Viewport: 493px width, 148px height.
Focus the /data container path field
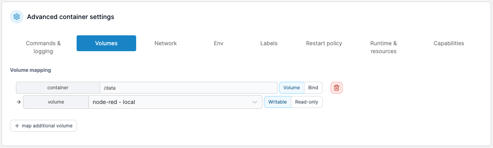189,88
